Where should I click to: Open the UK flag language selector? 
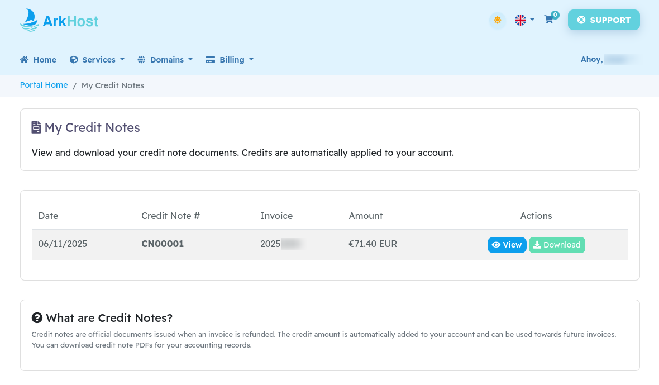(524, 20)
